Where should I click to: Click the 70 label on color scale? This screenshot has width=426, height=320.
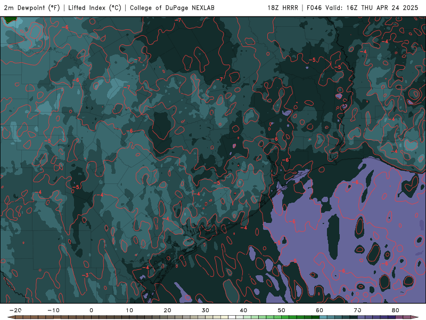coord(357,310)
